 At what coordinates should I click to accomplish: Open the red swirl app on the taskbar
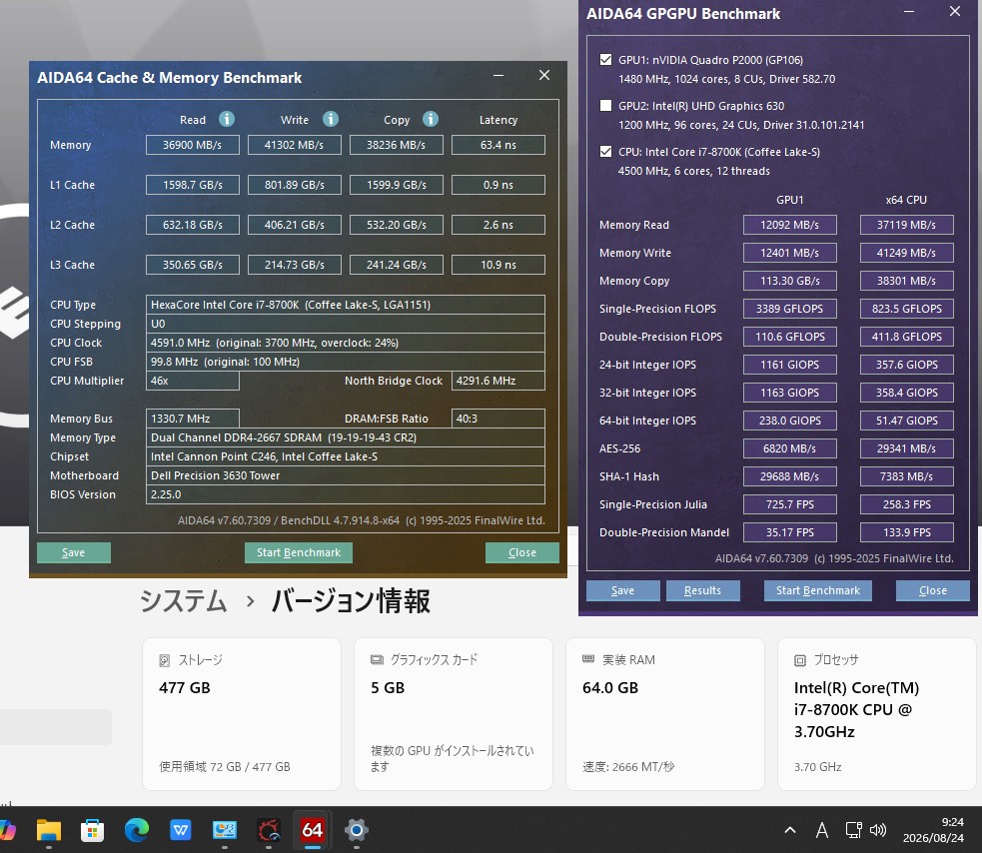coord(269,830)
